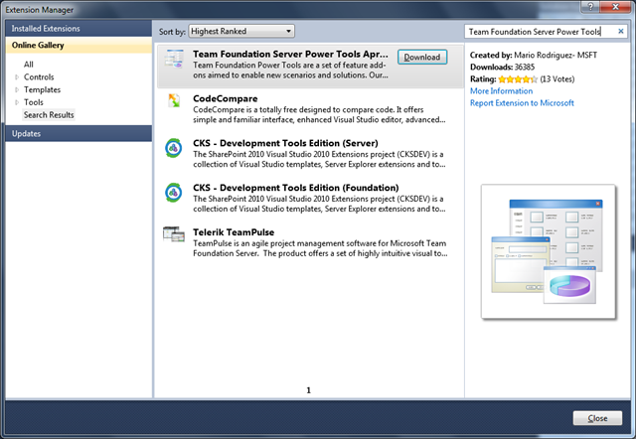
Task: Expand the Tools tree node
Action: (16, 102)
